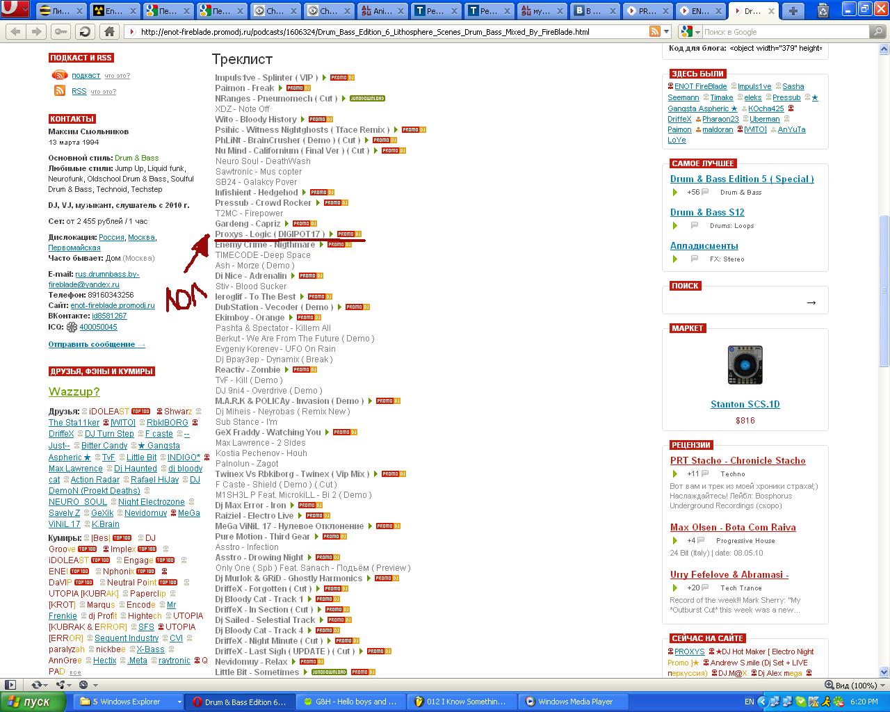Viewport: 890px width, 712px height.
Task: Reload the page with the refresh button
Action: (85, 31)
